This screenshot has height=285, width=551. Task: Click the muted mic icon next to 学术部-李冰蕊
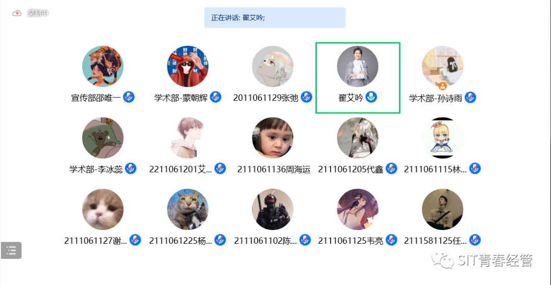tap(131, 168)
